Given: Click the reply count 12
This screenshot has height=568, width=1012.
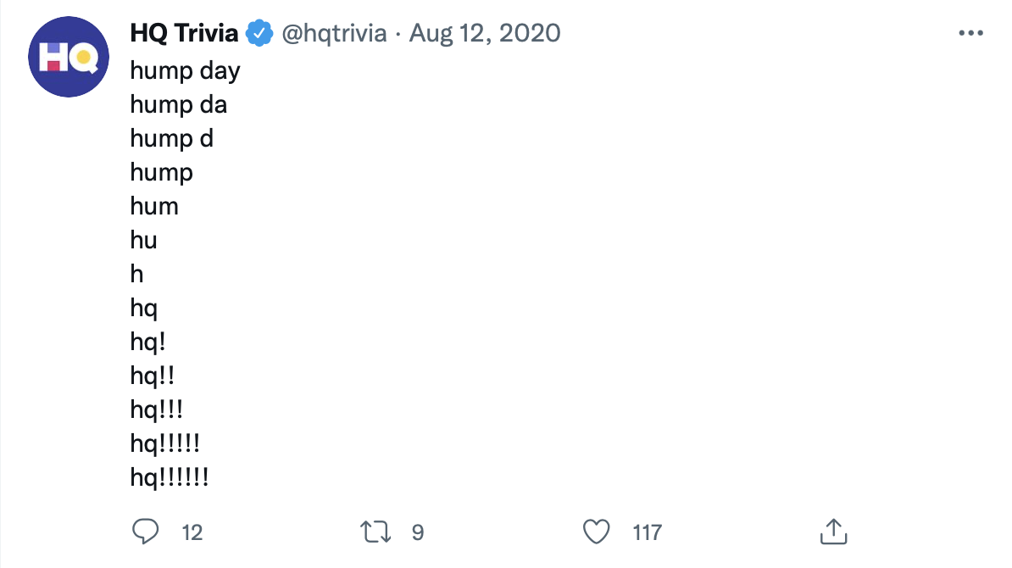Looking at the screenshot, I should tap(192, 532).
